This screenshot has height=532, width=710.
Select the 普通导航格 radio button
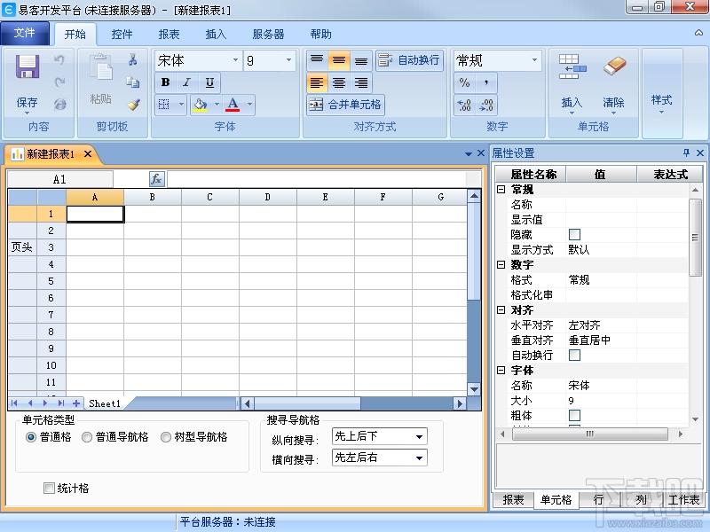pos(87,437)
